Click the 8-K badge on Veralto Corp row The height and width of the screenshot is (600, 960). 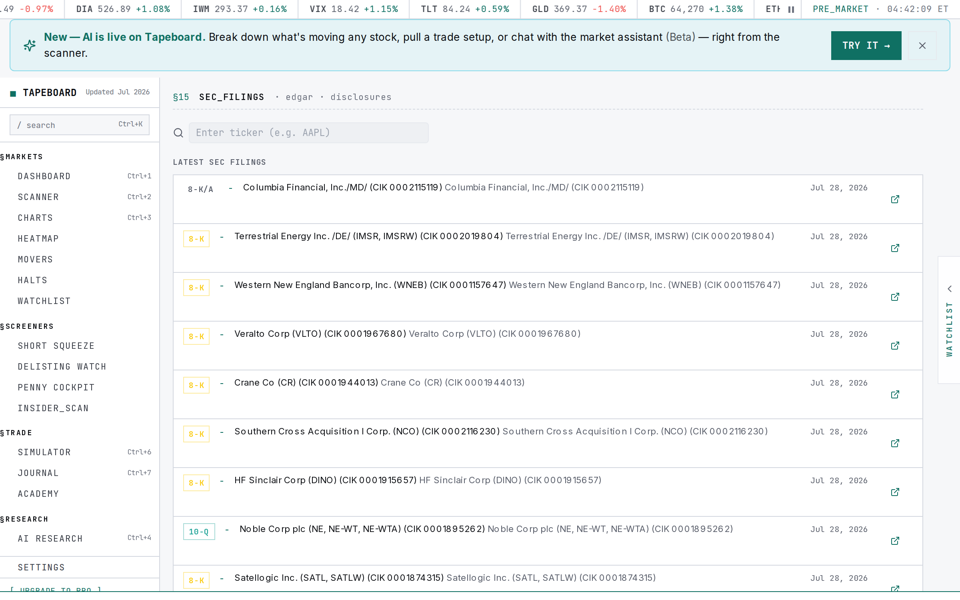[x=196, y=337]
